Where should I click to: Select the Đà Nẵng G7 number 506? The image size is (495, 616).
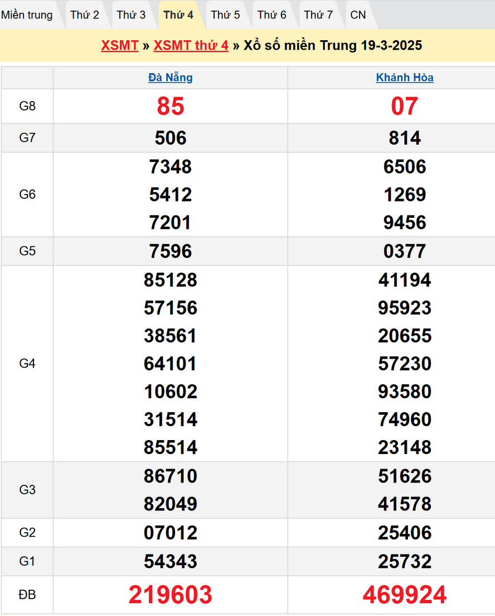pyautogui.click(x=171, y=138)
